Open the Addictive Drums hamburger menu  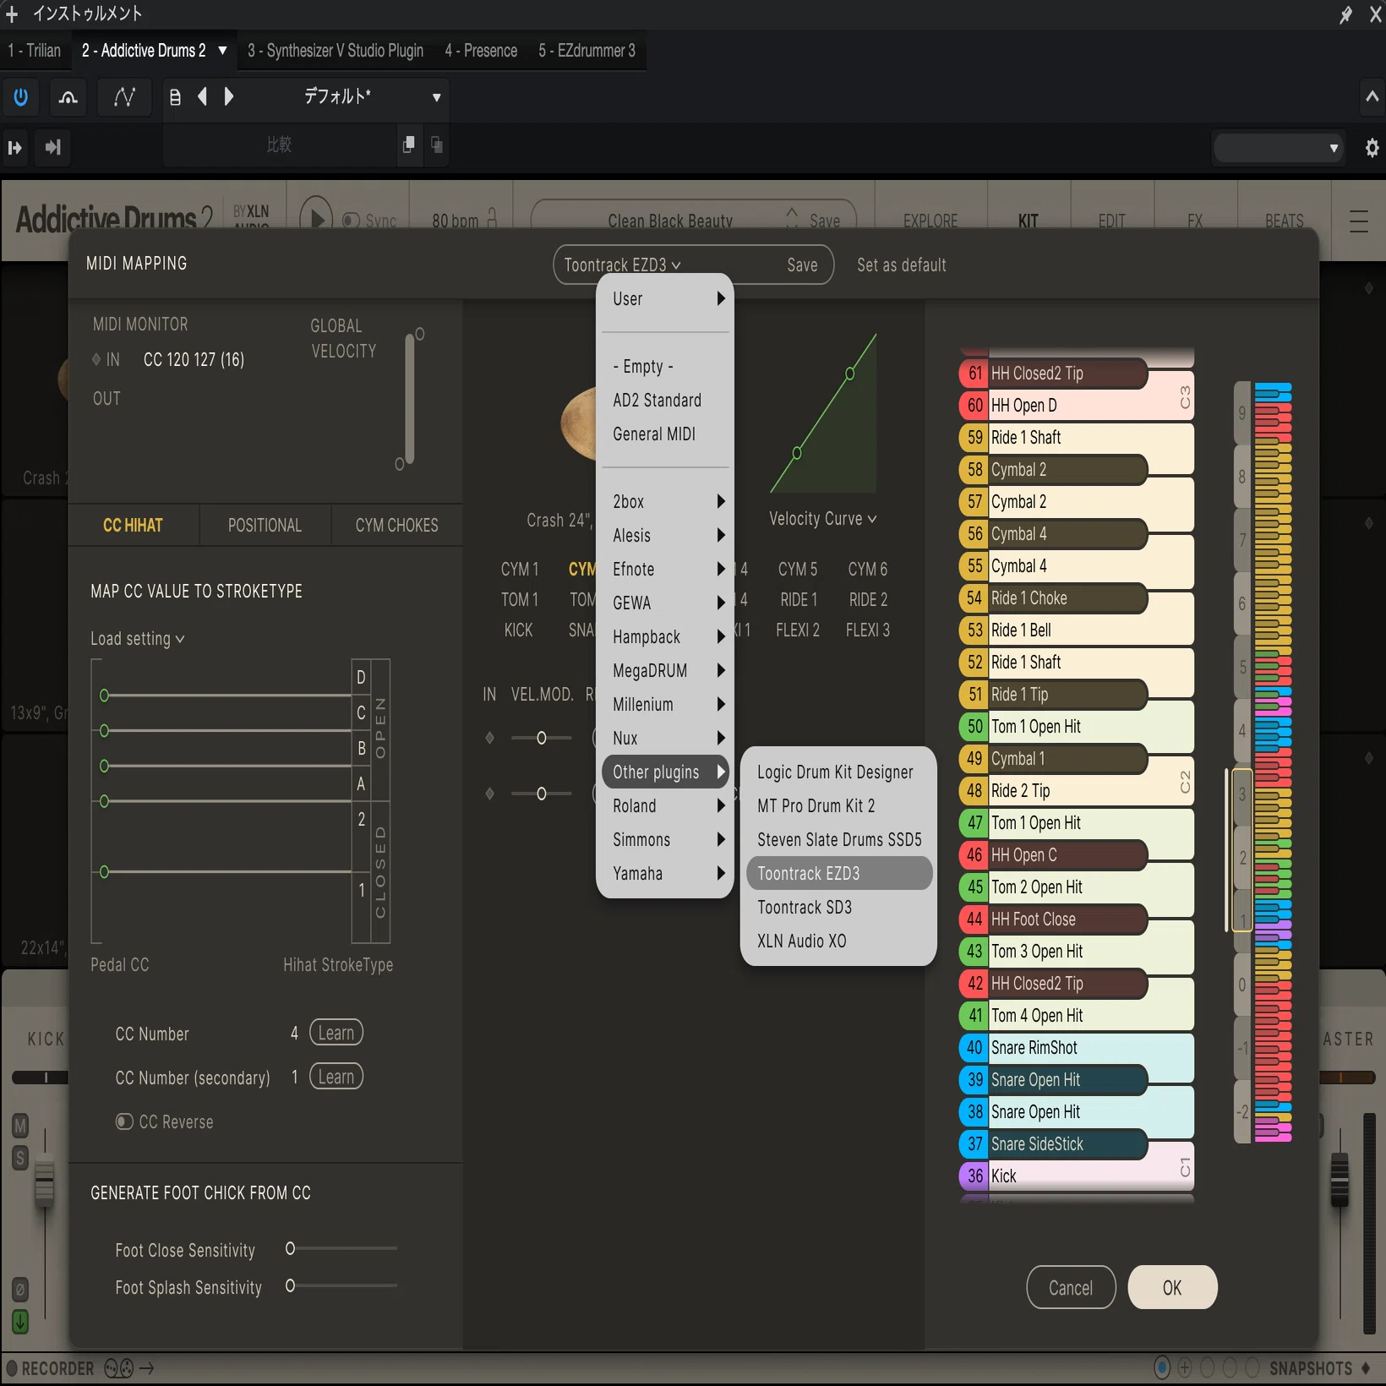point(1359,221)
